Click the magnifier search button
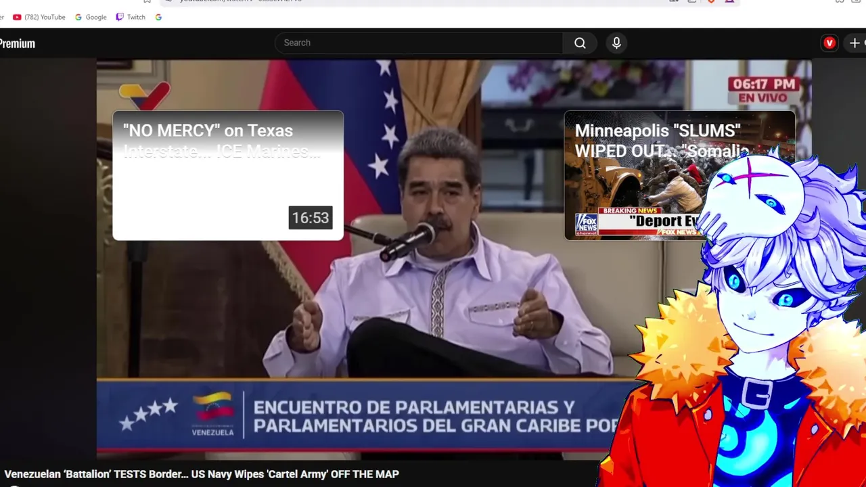The width and height of the screenshot is (866, 487). (580, 43)
